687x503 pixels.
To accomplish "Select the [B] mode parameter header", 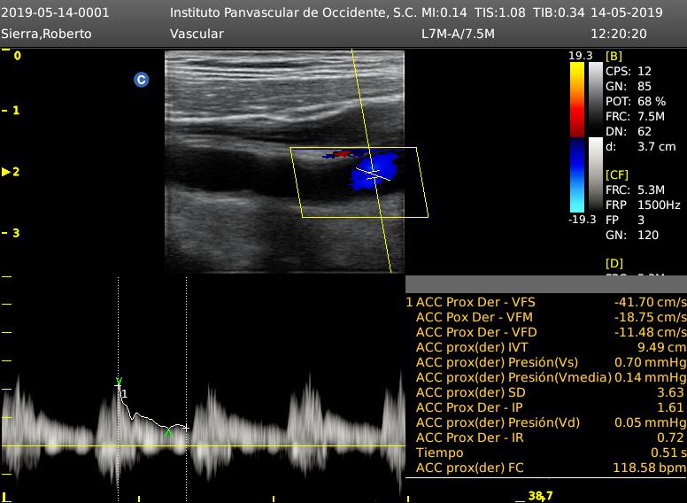I will click(614, 56).
